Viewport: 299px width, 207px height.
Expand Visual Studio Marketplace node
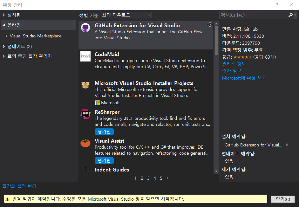[x=6, y=36]
